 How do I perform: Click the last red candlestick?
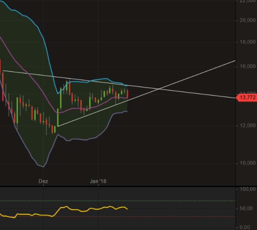(x=128, y=94)
